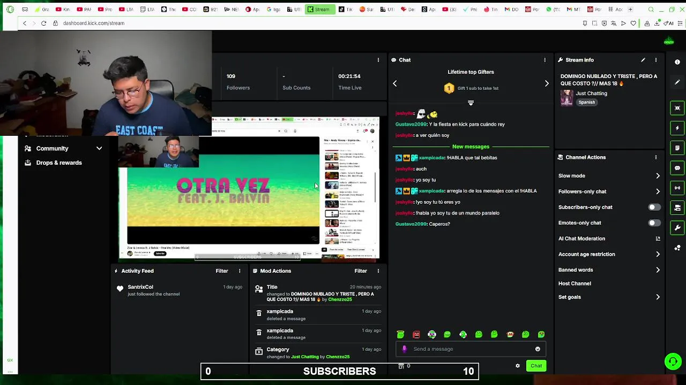Click the chat bubble sidebar icon

677,168
